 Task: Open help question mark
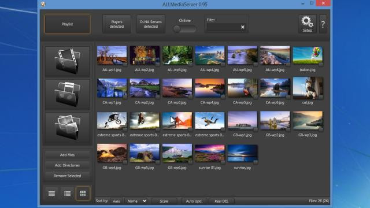point(323,24)
